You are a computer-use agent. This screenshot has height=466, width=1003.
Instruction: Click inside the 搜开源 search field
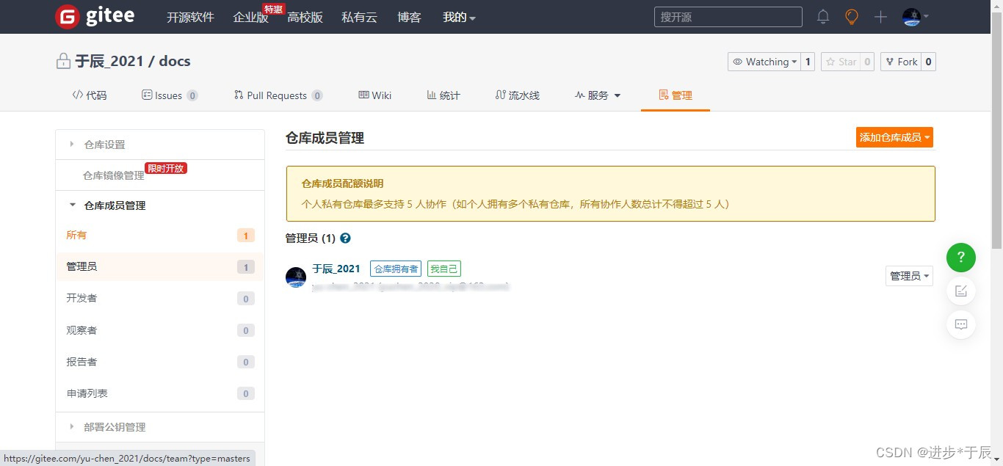click(728, 16)
